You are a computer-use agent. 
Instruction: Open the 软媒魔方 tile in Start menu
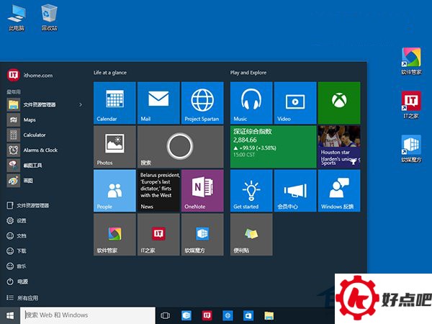[x=202, y=235]
